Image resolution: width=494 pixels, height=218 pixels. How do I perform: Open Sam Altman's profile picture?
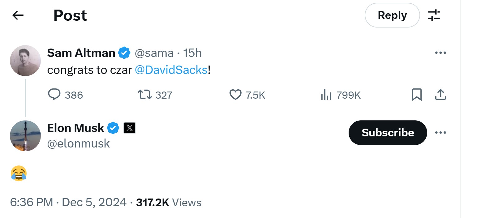click(x=25, y=61)
